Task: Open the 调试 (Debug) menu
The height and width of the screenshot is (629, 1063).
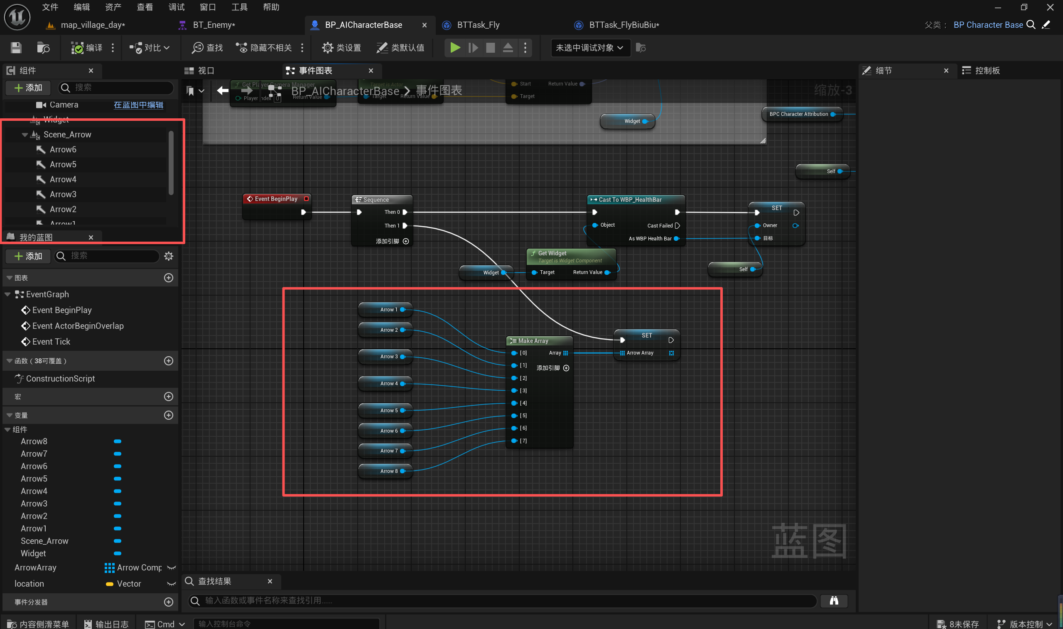Action: coord(176,7)
